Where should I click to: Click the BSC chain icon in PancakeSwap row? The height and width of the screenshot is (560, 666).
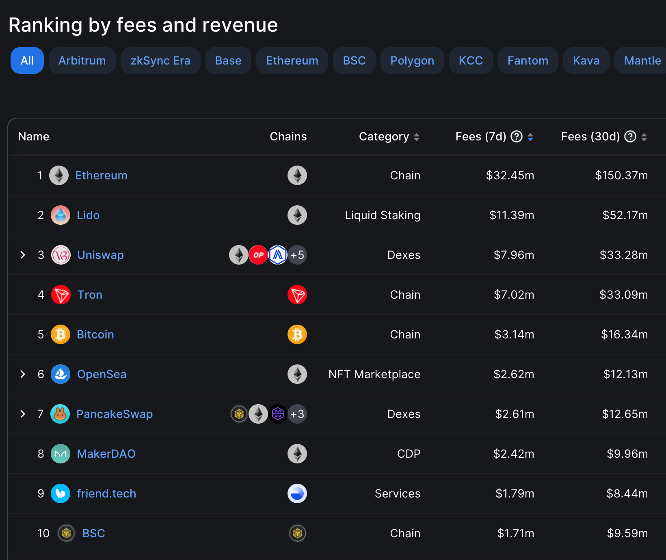coord(239,414)
